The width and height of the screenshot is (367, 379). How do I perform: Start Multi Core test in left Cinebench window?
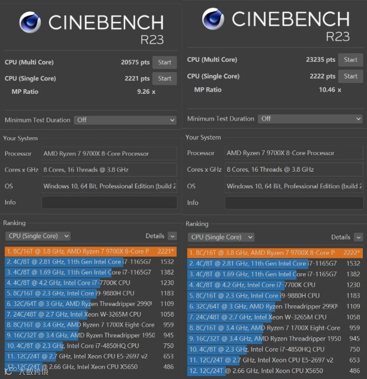coord(165,62)
